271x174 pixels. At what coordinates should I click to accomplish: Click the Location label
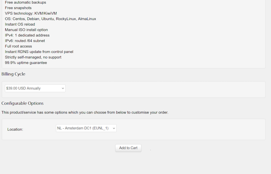(x=15, y=129)
